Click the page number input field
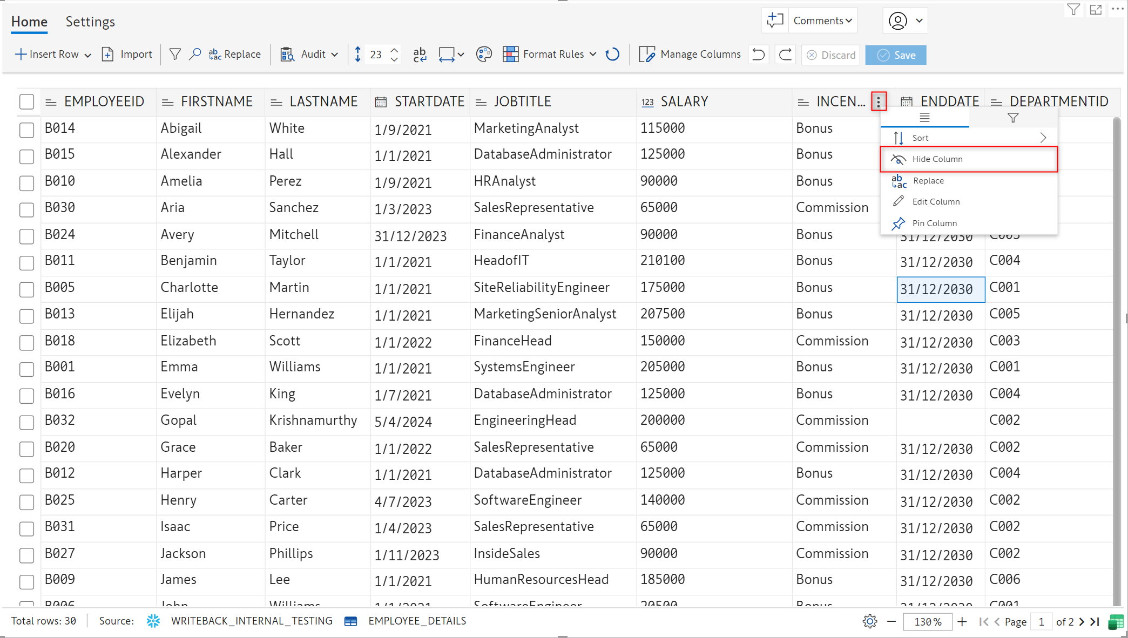Screen dimensions: 1128x638 [1041, 621]
